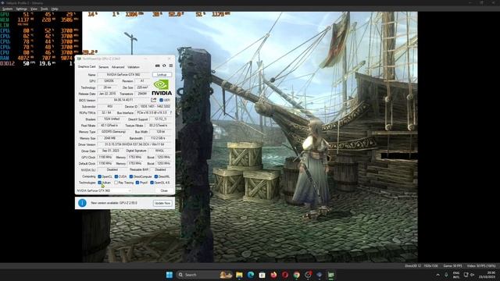
Task: Click the Release Date value field
Action: tap(107, 94)
